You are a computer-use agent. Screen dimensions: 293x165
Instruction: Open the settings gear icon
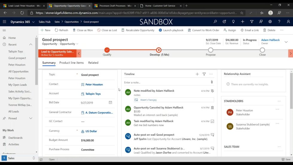[x=270, y=22]
